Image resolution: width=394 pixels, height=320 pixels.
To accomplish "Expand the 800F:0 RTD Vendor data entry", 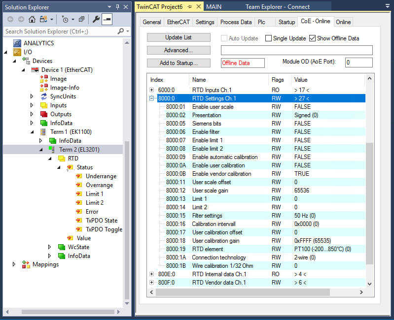I will [x=151, y=283].
